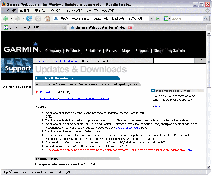Follow the additional software link

128,128
